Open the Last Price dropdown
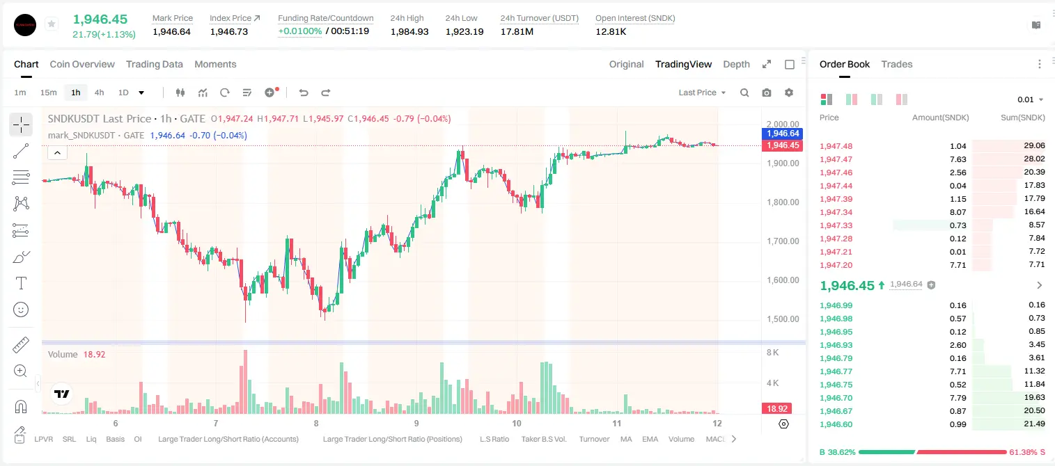This screenshot has width=1055, height=466. [x=702, y=93]
